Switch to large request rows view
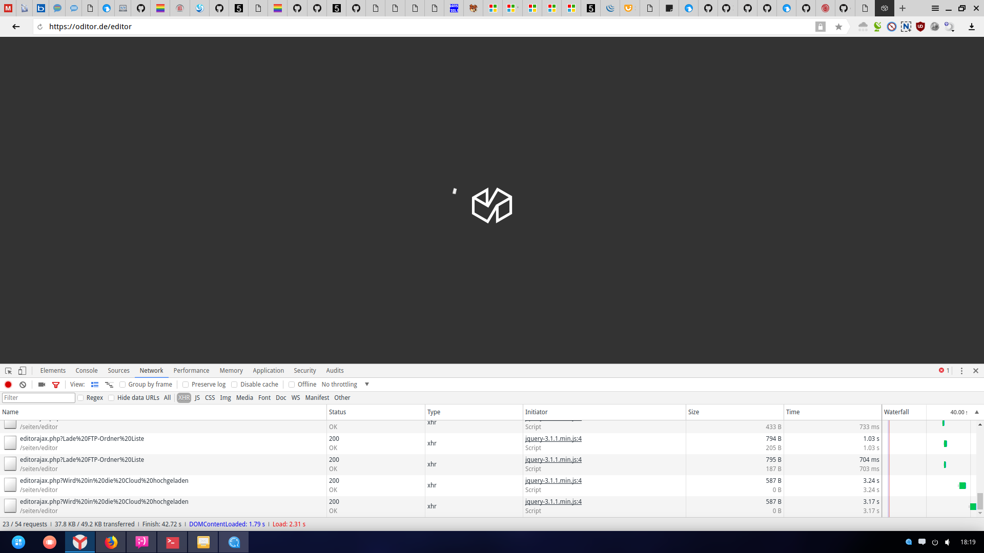 coord(95,385)
